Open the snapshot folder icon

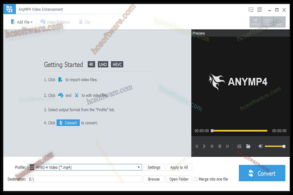tap(248, 146)
